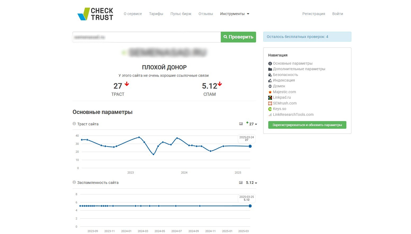Click the green Проверить button
The width and height of the screenshot is (411, 234).
pyautogui.click(x=238, y=37)
